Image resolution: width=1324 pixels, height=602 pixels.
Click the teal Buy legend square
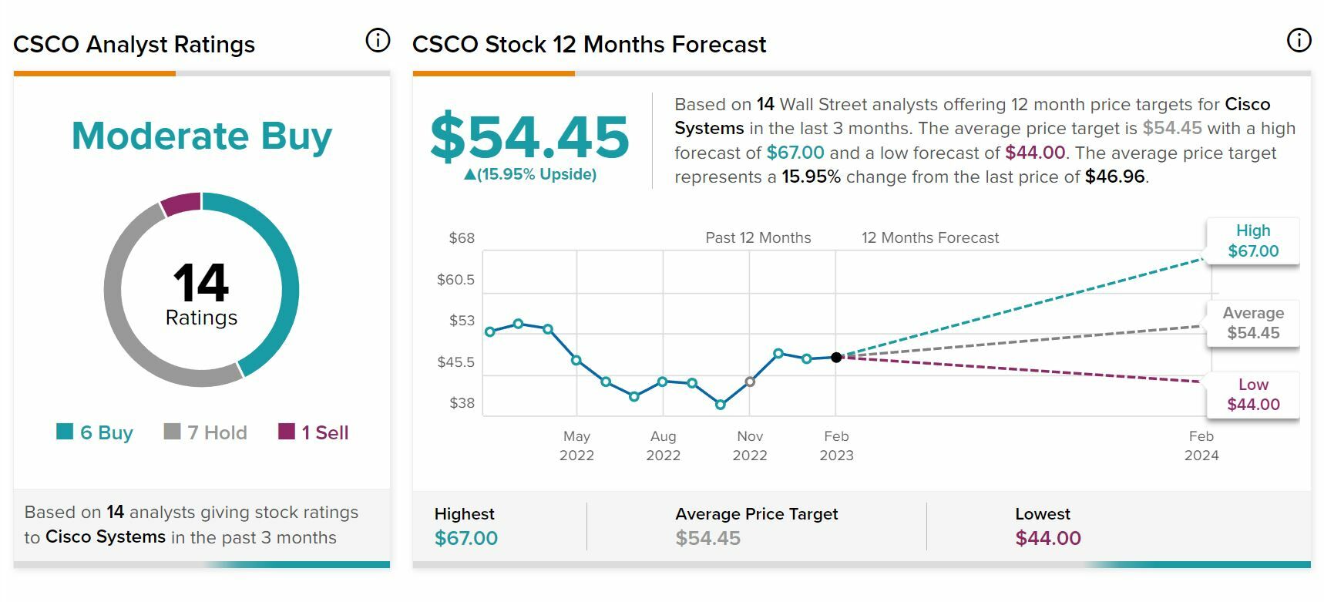pyautogui.click(x=65, y=432)
